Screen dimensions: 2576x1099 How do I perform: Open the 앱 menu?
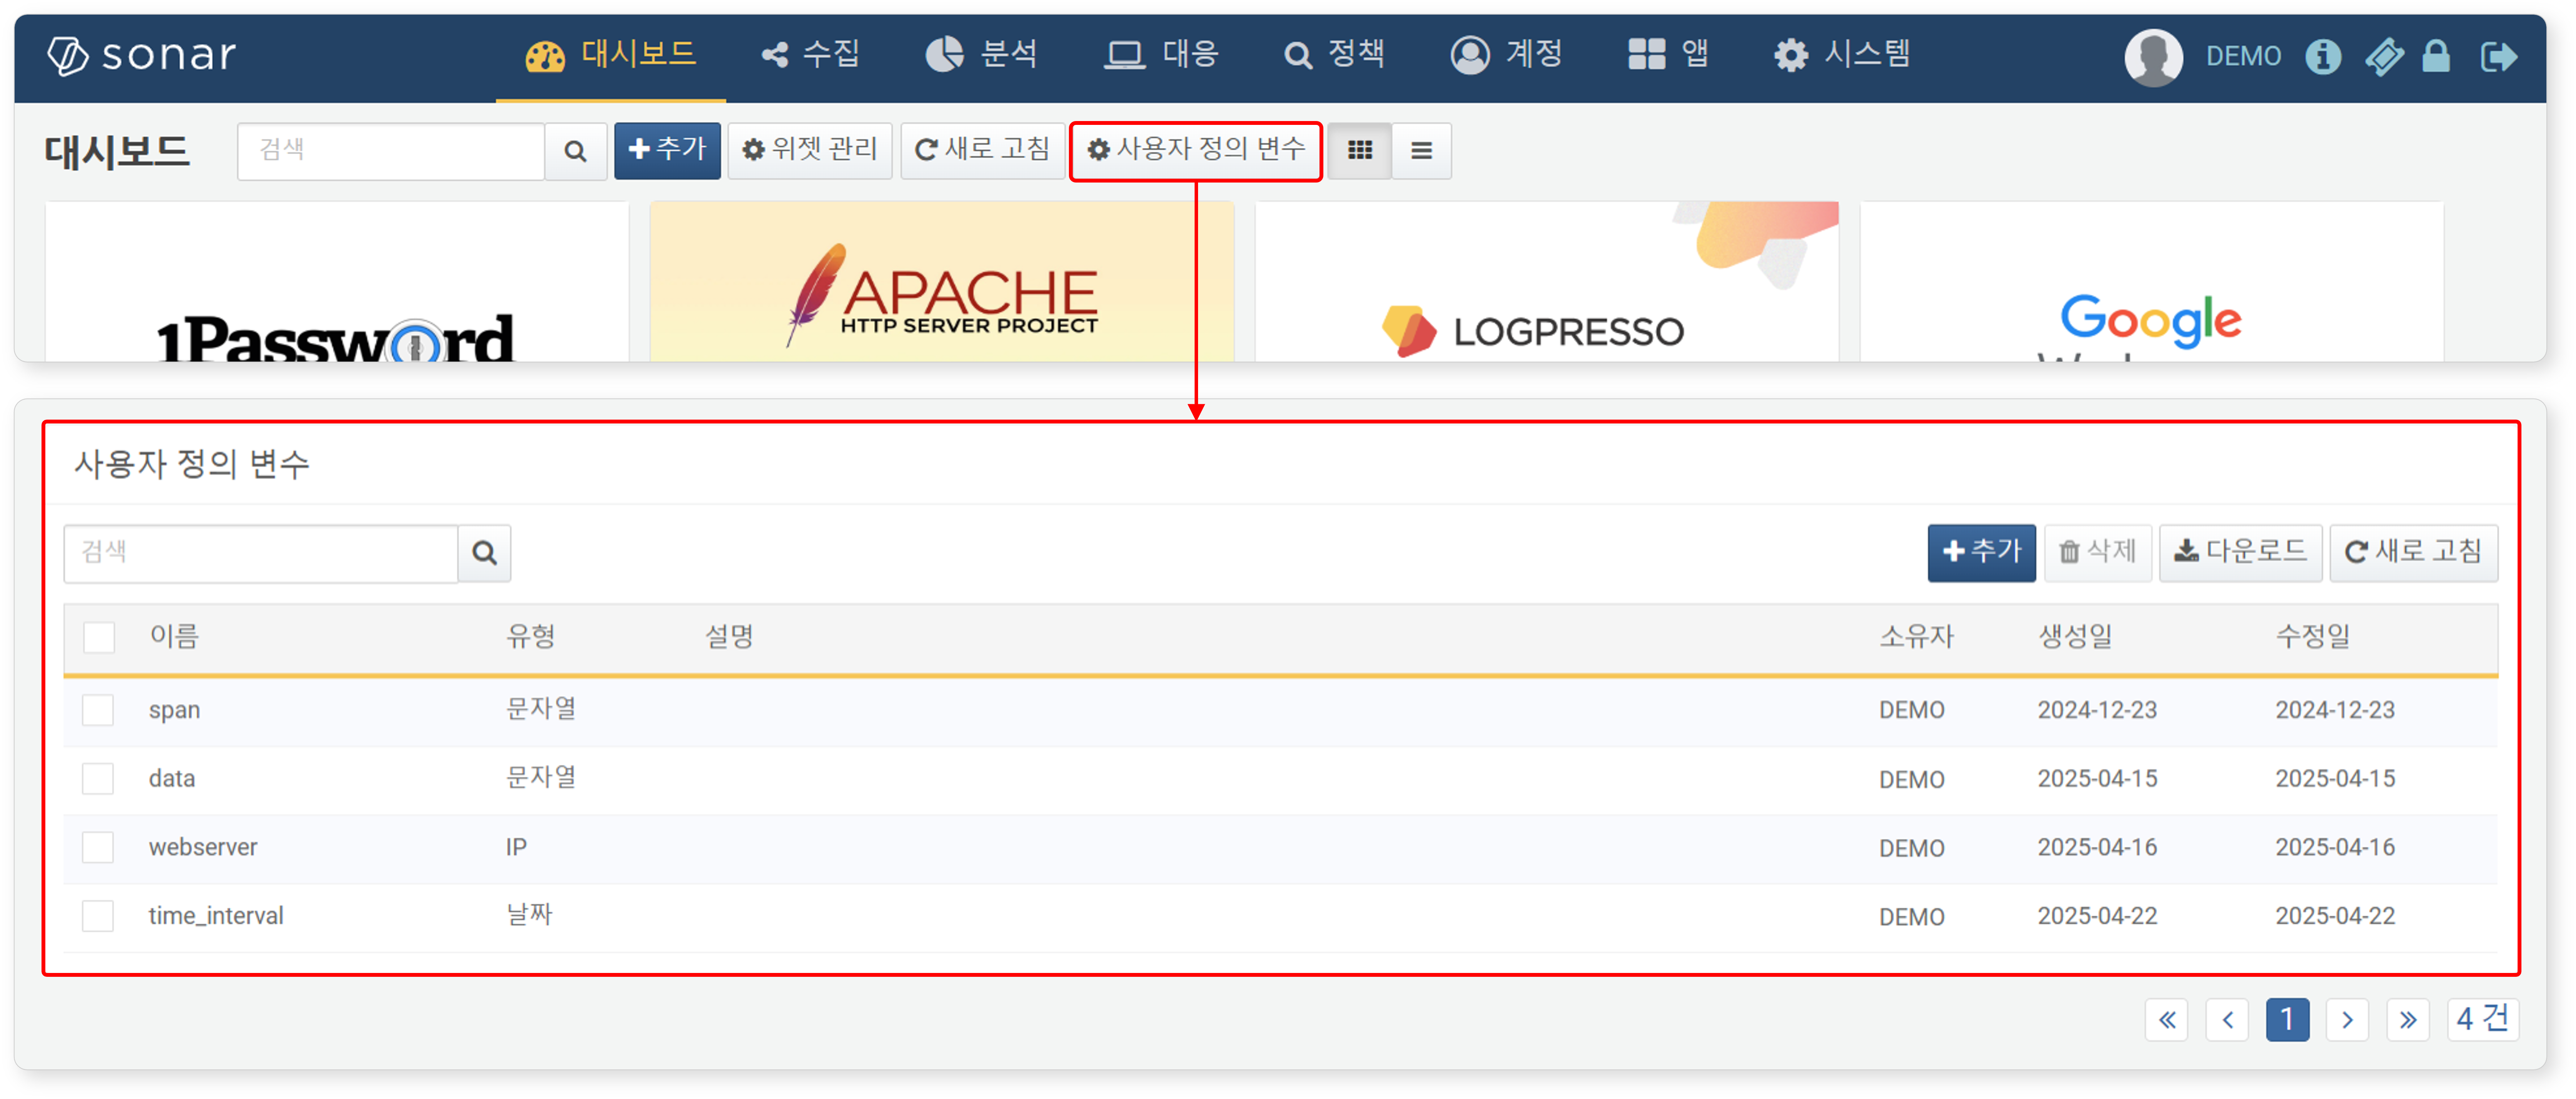(1668, 55)
